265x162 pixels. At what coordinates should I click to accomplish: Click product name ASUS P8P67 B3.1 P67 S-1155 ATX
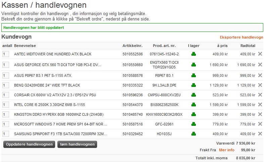43,75
